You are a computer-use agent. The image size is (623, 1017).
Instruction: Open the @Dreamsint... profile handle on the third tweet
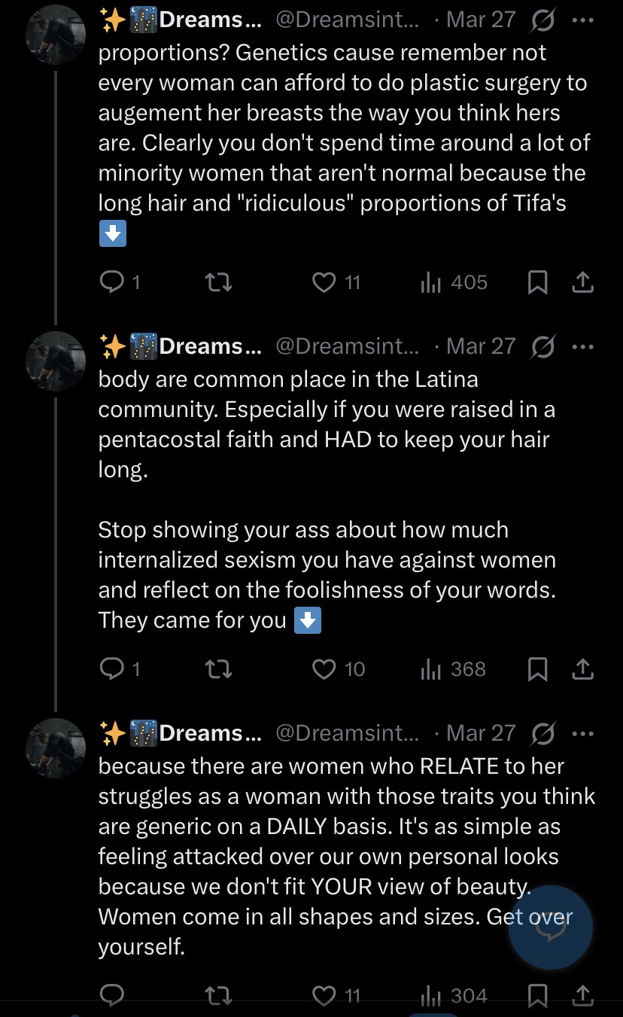347,733
